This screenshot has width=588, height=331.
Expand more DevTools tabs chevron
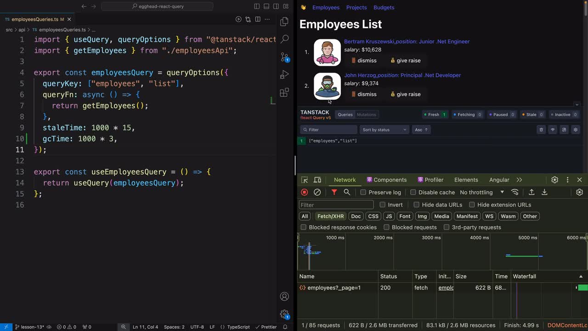(x=519, y=180)
